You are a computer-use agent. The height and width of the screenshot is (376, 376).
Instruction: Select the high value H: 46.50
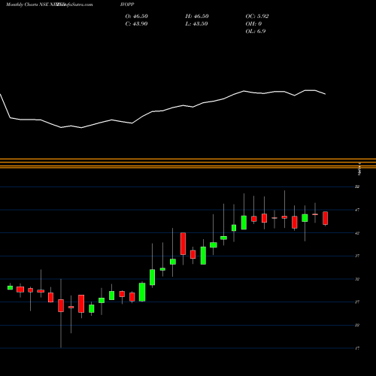point(197,17)
